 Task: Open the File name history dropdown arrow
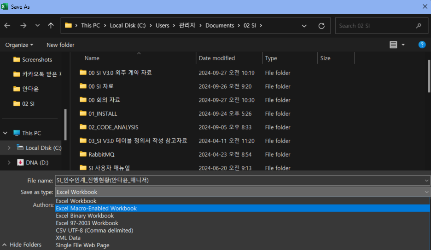[426, 181]
